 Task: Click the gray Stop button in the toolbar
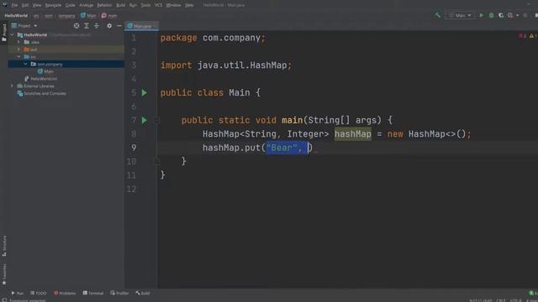coord(525,15)
